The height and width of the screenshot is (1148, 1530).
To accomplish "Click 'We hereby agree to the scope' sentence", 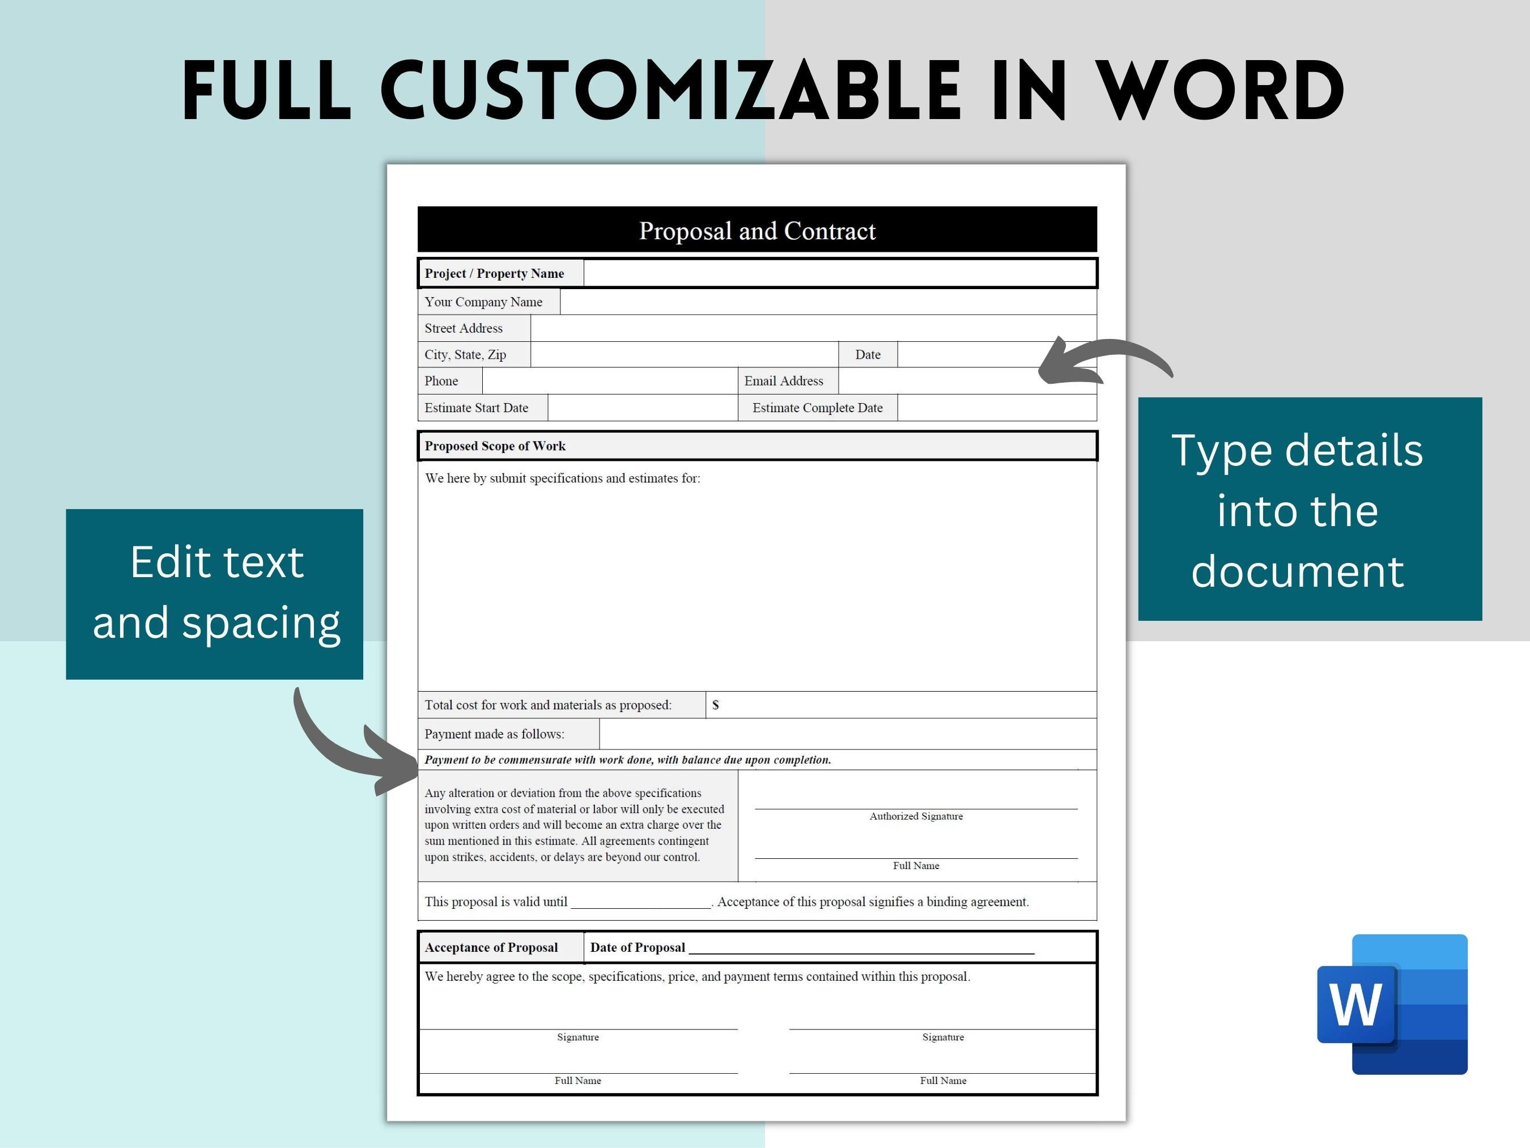I will (697, 976).
